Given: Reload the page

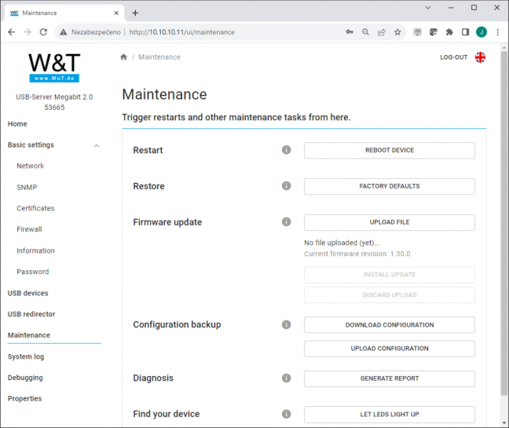Looking at the screenshot, I should (x=43, y=31).
